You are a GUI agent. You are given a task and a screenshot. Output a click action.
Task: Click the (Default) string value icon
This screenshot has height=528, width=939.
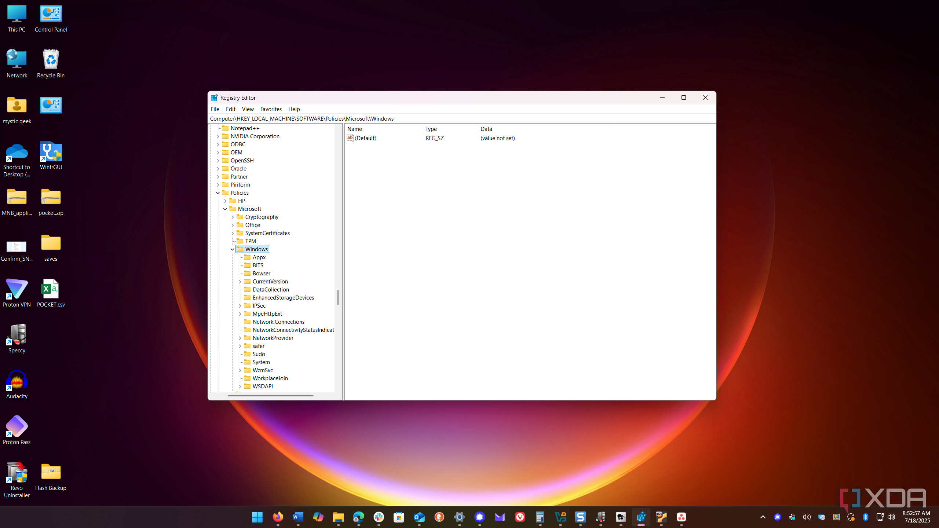pyautogui.click(x=350, y=138)
